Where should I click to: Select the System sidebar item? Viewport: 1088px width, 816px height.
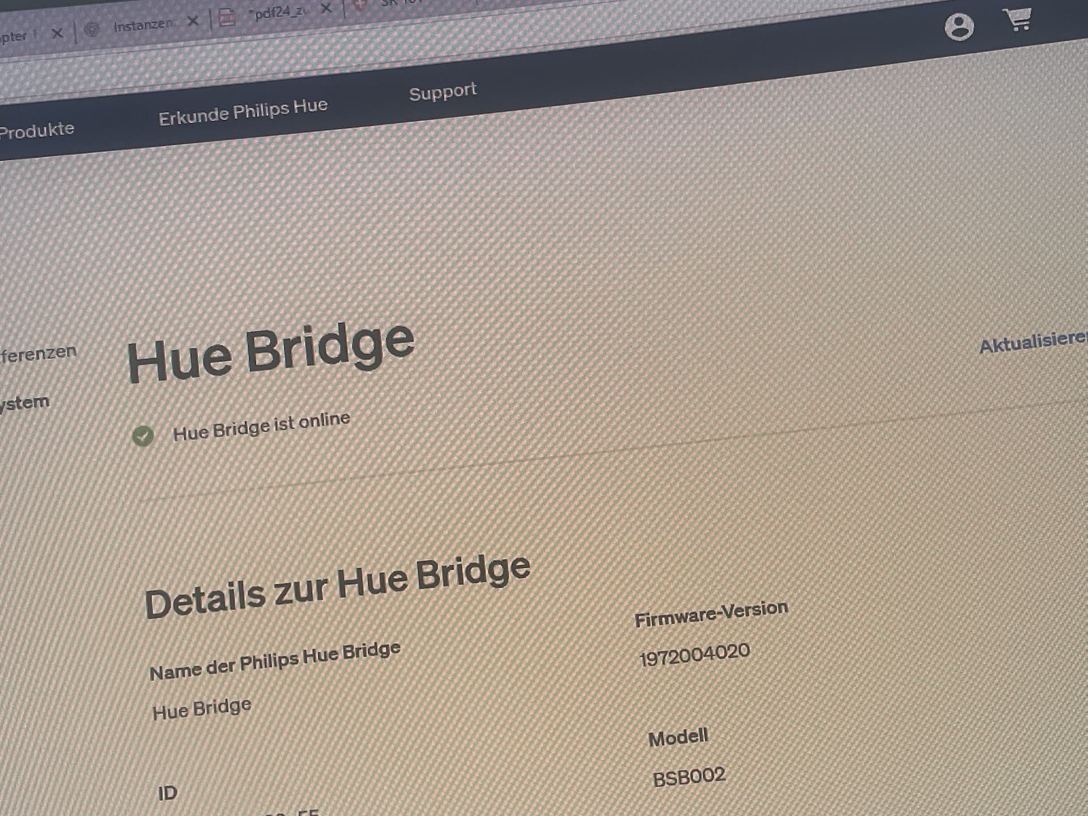24,403
